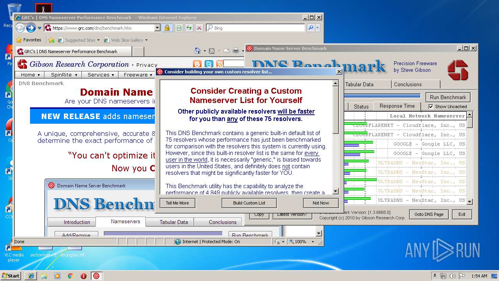
Task: Click the Compatibility View icon in IE
Action: click(x=179, y=28)
